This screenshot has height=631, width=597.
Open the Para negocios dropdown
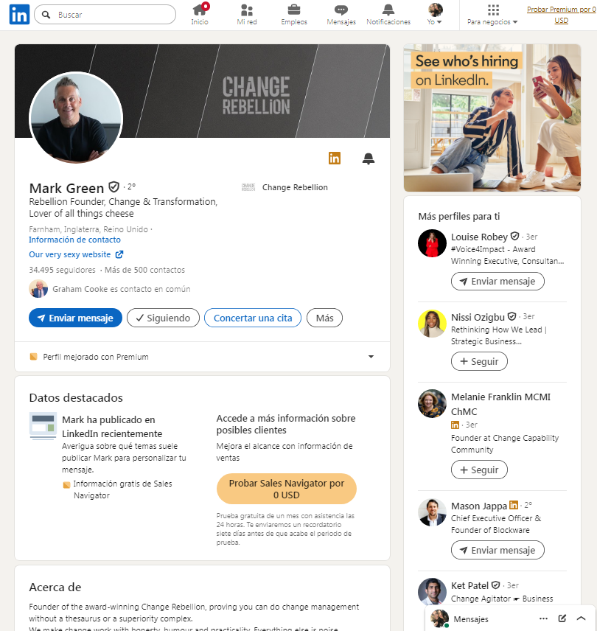[492, 15]
